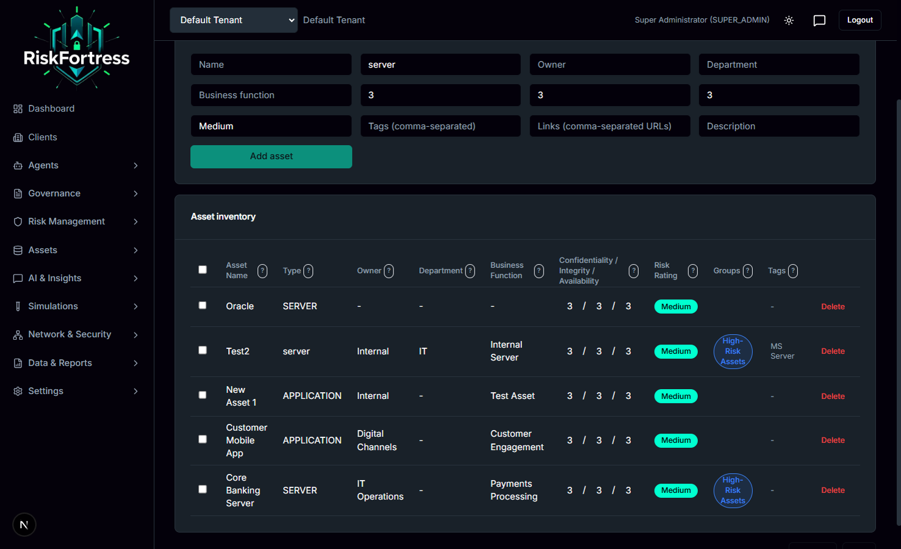
Task: Select the Simulations sidebar icon
Action: click(x=18, y=306)
